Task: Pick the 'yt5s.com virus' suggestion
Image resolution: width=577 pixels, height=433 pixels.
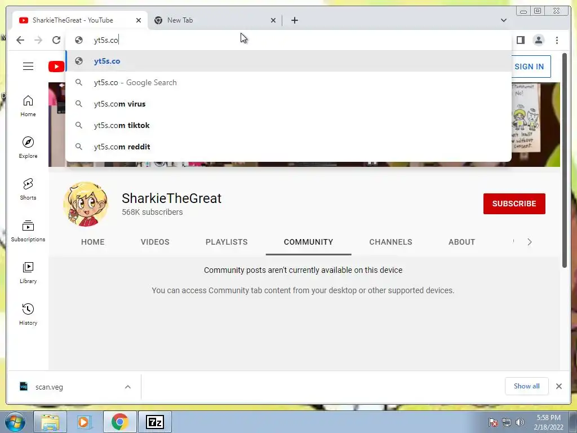Action: pos(288,104)
